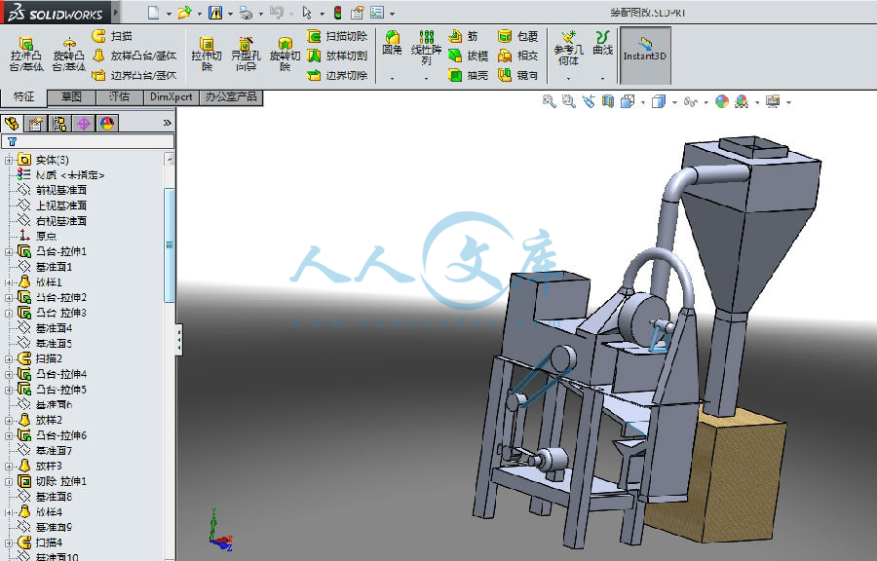Click the 扫描 sweep boss button
Viewport: 877px width, 561px height.
click(x=112, y=36)
